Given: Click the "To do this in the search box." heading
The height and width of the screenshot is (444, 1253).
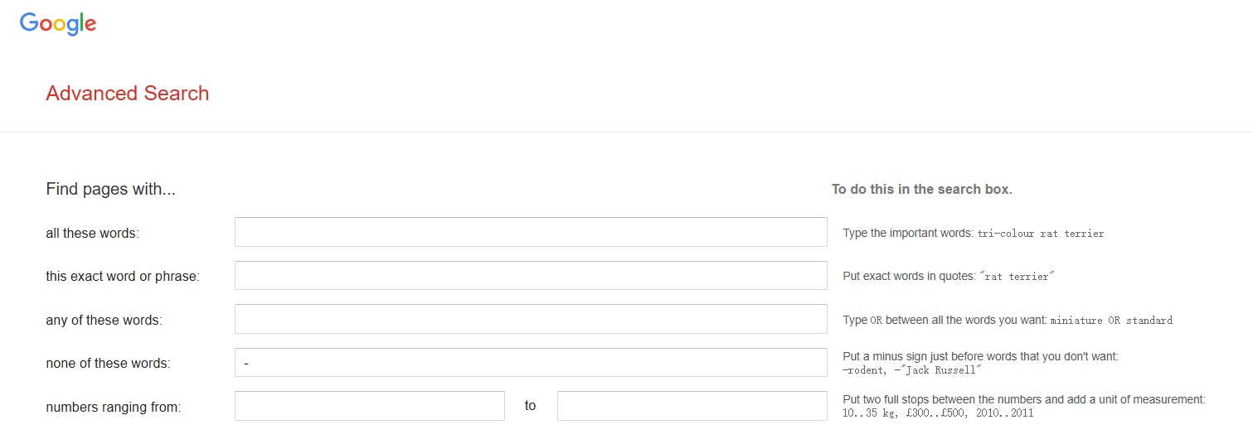Looking at the screenshot, I should (x=922, y=190).
